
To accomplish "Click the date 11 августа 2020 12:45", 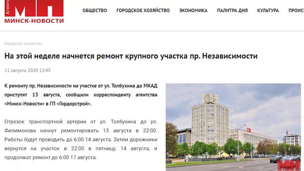I will 28,70.
